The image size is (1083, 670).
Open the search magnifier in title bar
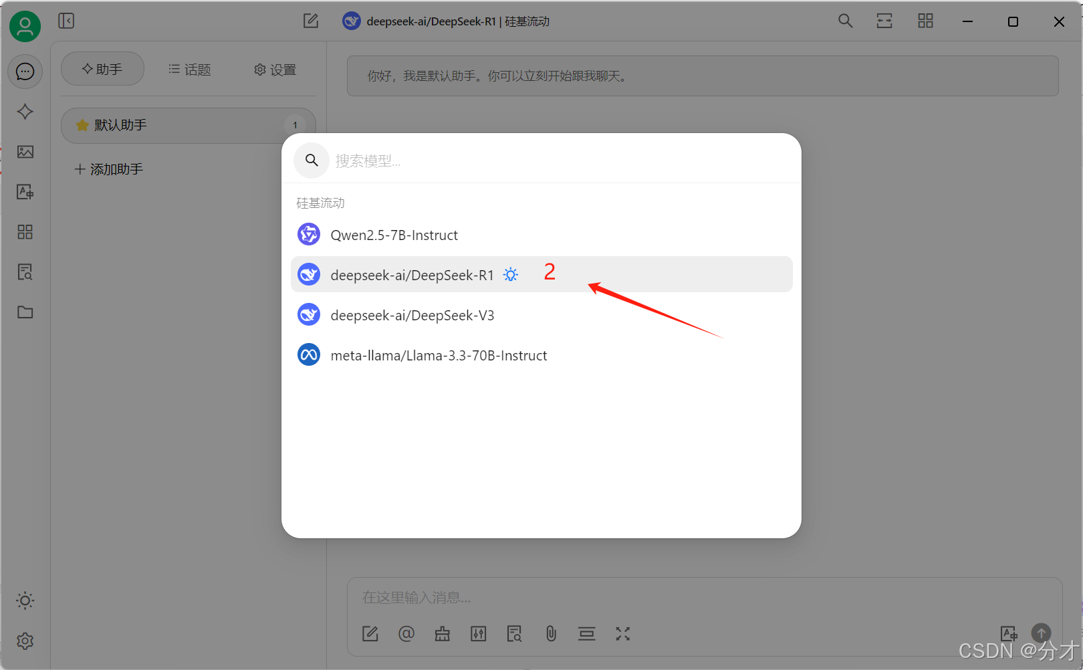[845, 21]
